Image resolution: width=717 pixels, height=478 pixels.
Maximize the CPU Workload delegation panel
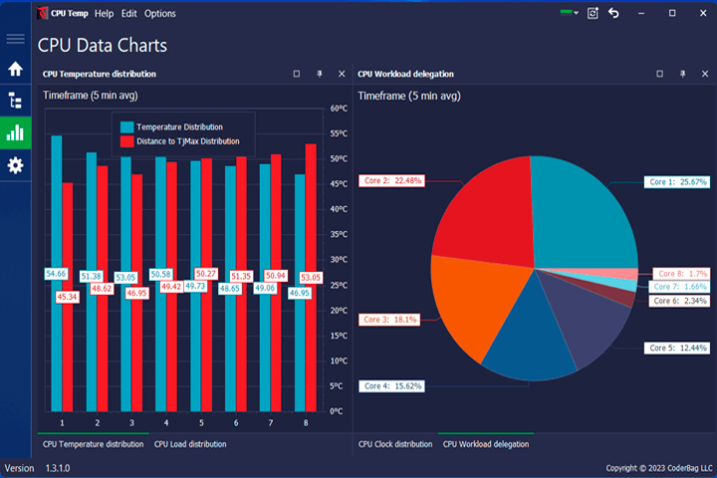pos(659,74)
